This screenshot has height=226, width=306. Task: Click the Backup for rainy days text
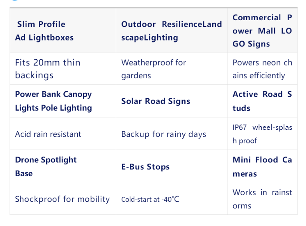pyautogui.click(x=164, y=134)
